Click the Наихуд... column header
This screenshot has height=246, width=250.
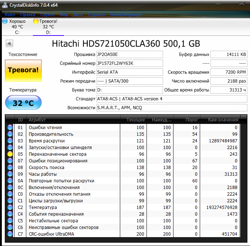(160, 119)
